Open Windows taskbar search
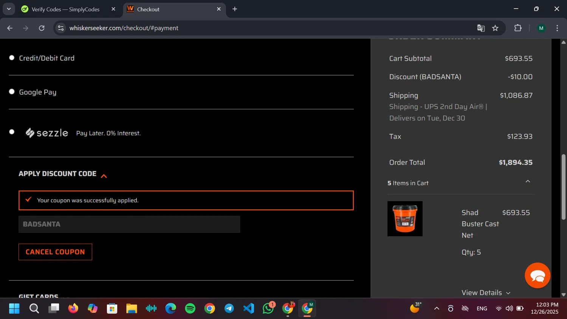The image size is (567, 319). click(34, 308)
